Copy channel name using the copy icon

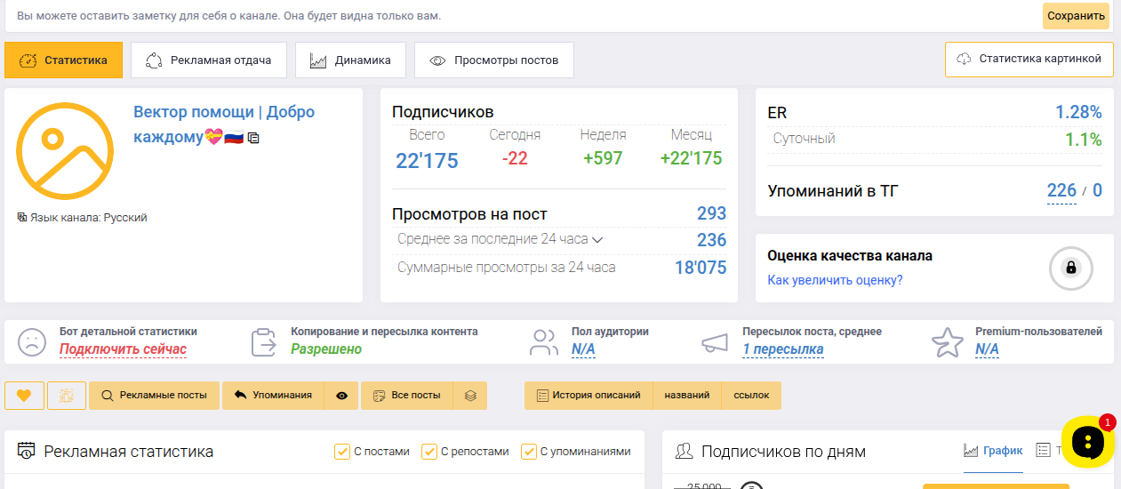coord(253,138)
